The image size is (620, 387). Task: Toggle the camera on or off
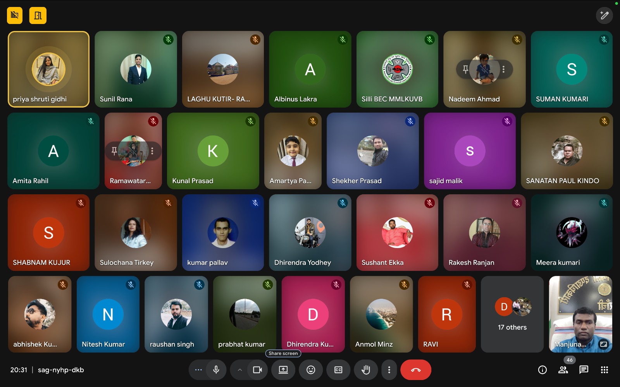[257, 370]
